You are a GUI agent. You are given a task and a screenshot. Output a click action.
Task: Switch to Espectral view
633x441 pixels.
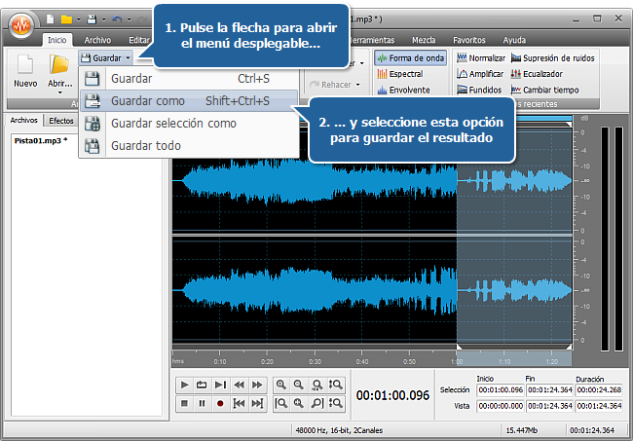click(x=400, y=74)
